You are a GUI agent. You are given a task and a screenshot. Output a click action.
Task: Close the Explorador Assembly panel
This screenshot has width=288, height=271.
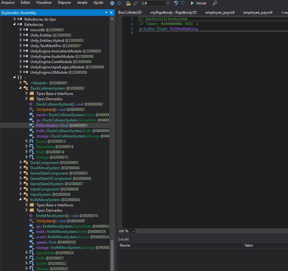tap(111, 12)
